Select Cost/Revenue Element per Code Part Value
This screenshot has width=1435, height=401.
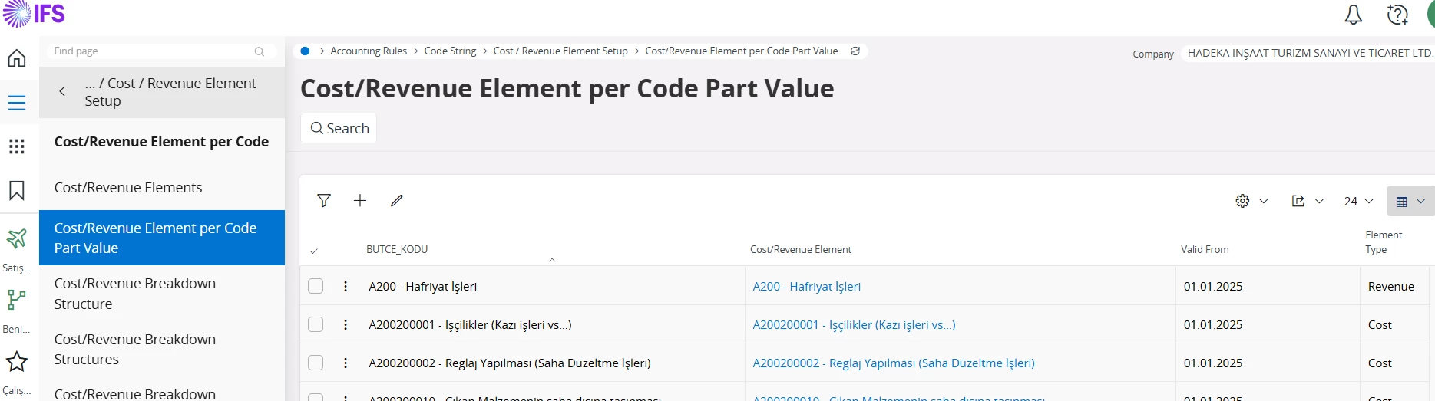click(x=162, y=238)
